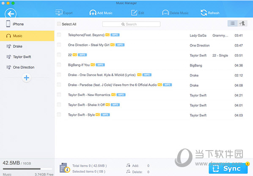Click the Edit label
The image size is (253, 176).
[141, 13]
